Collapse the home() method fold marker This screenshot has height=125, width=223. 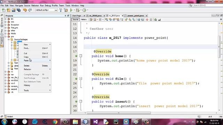tap(80, 56)
